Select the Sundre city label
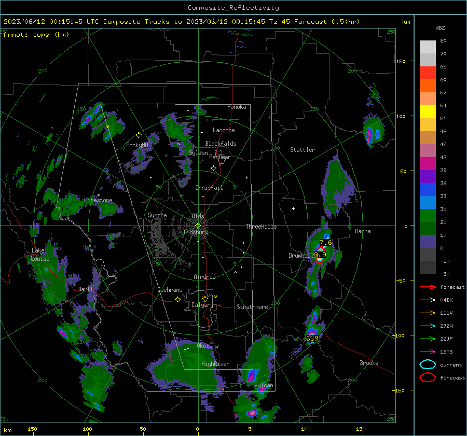The height and width of the screenshot is (436, 467). [157, 215]
